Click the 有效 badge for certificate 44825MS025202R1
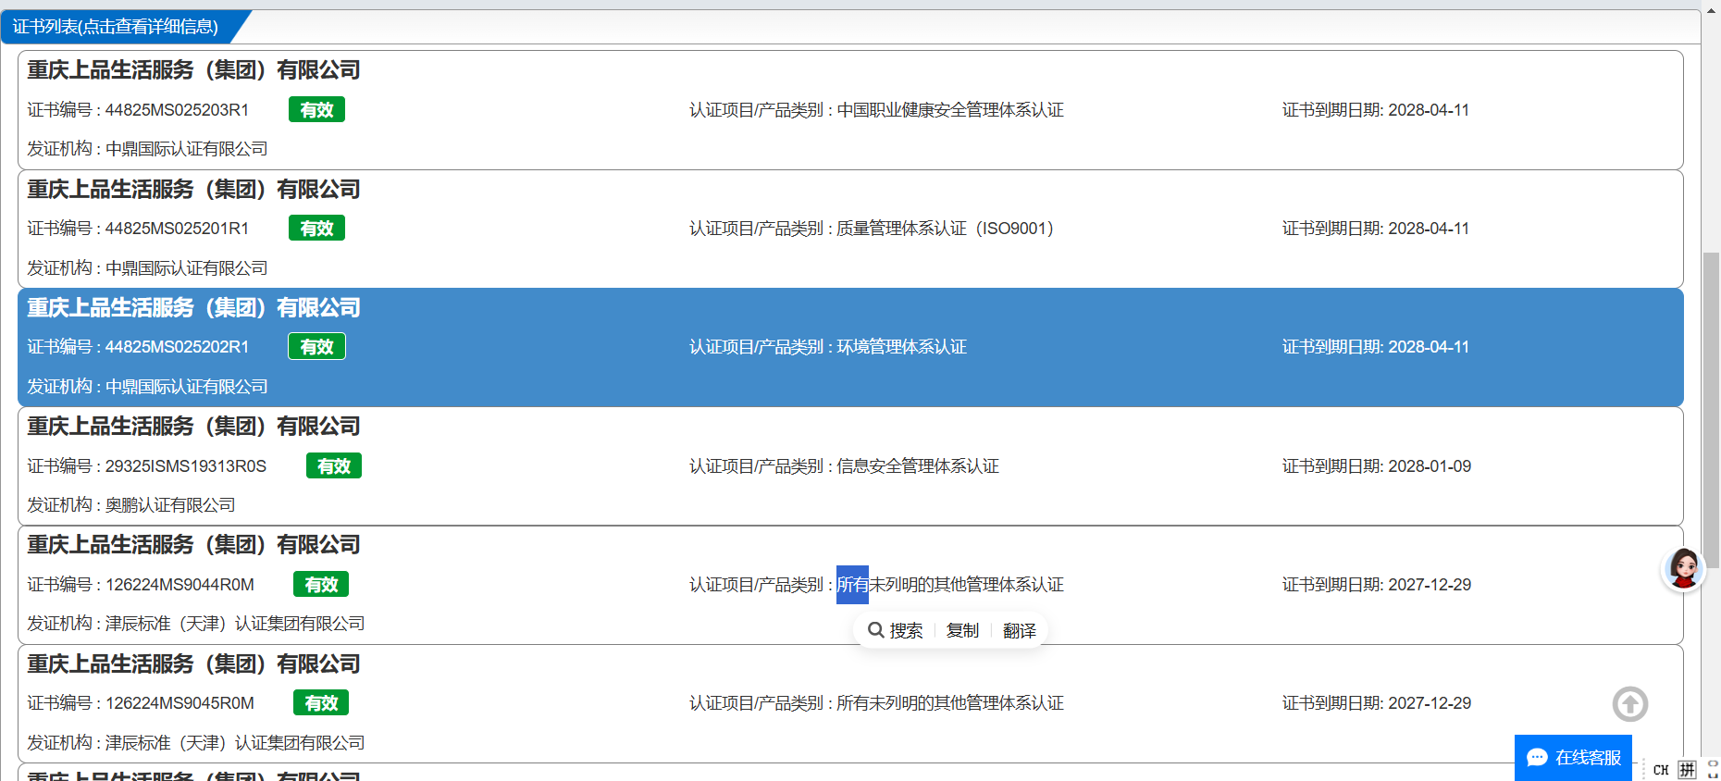Screen dimensions: 1721x781 point(316,347)
